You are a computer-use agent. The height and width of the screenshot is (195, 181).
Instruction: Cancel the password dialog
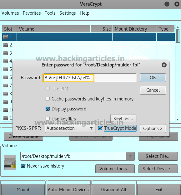point(153,90)
